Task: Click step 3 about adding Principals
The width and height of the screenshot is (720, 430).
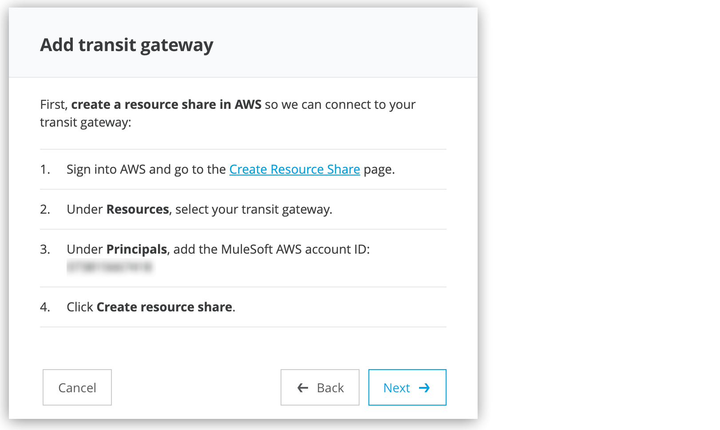Action: tap(220, 249)
